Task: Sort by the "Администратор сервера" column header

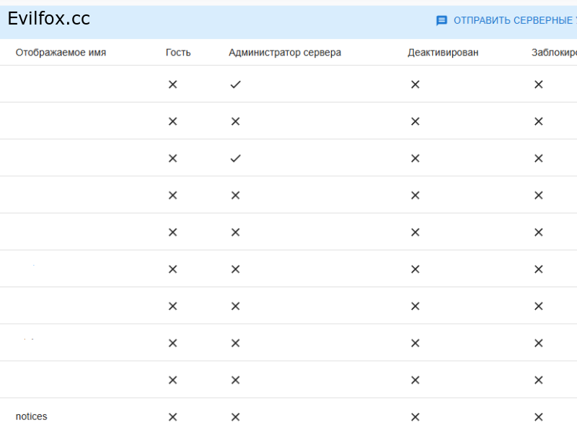Action: tap(285, 53)
